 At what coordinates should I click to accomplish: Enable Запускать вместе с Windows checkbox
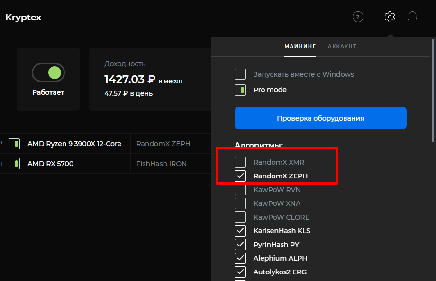[240, 74]
